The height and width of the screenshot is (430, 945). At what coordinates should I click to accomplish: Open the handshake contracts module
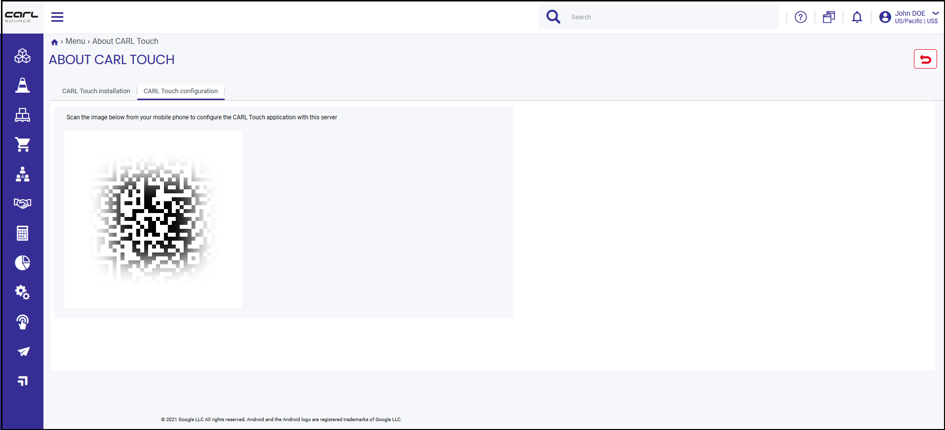coord(22,203)
